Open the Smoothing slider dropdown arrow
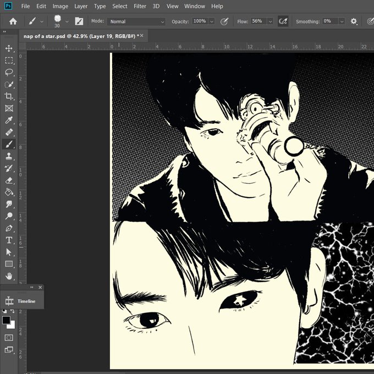374x374 pixels. coord(342,21)
